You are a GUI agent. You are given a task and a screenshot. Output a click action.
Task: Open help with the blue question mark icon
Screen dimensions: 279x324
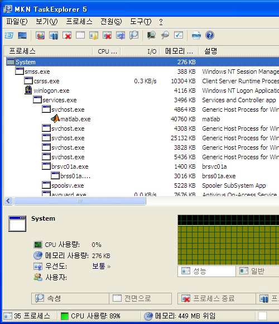click(210, 35)
